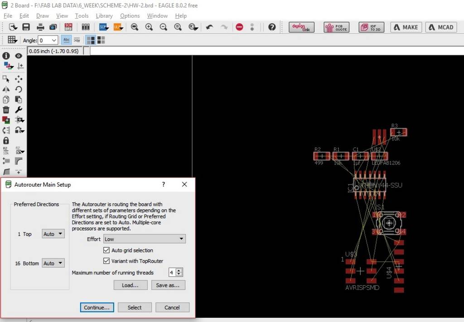
Task: Toggle Variant with TopRouter checkbox
Action: [x=106, y=261]
